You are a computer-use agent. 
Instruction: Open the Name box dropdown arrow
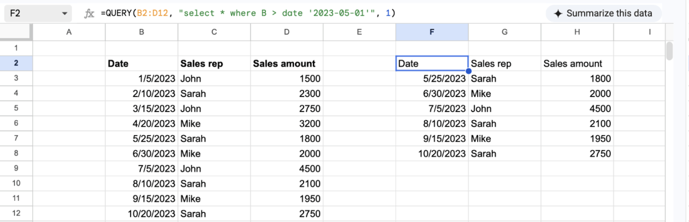pyautogui.click(x=65, y=14)
